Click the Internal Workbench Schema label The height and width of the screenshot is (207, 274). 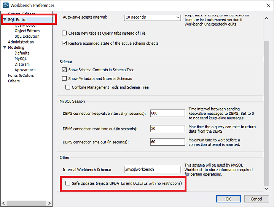coord(87,170)
